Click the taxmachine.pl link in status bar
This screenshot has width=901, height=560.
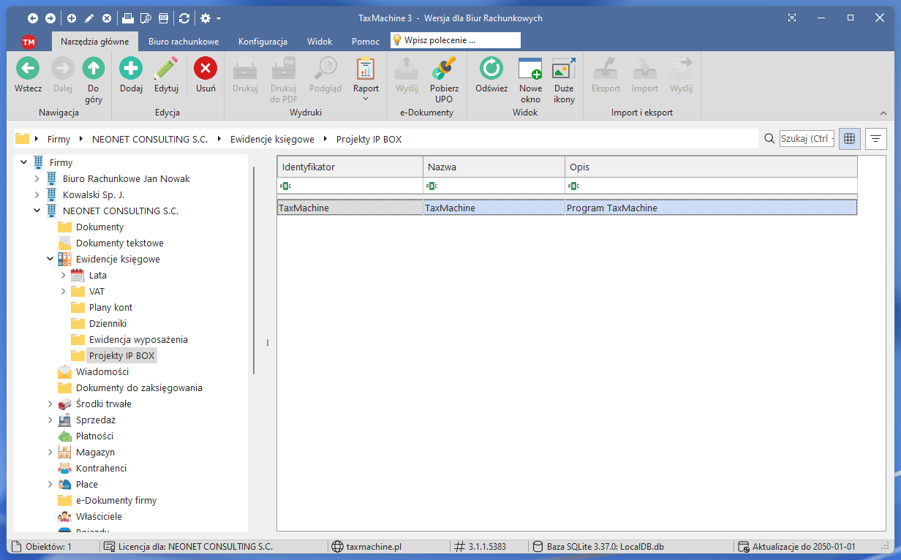(x=373, y=547)
